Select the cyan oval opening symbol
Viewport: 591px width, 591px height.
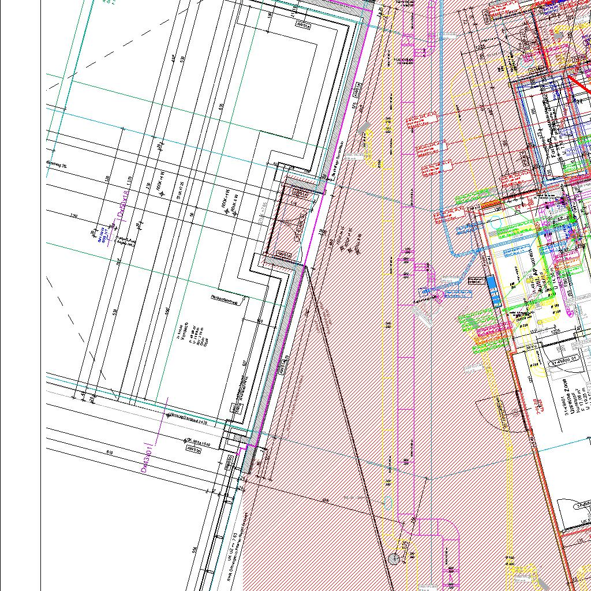tap(387, 503)
